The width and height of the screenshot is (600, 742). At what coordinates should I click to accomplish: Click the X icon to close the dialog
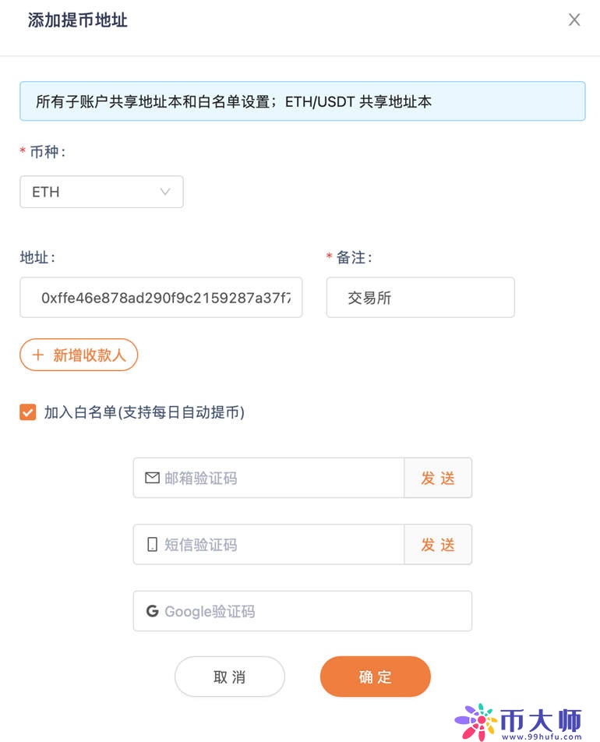[x=574, y=19]
